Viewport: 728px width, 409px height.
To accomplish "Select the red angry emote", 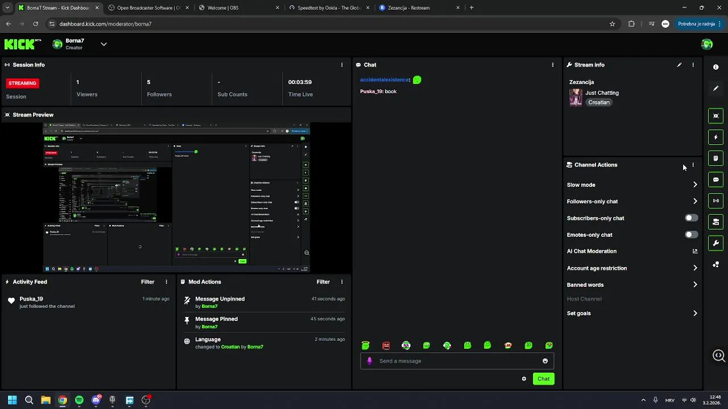I will [x=386, y=345].
